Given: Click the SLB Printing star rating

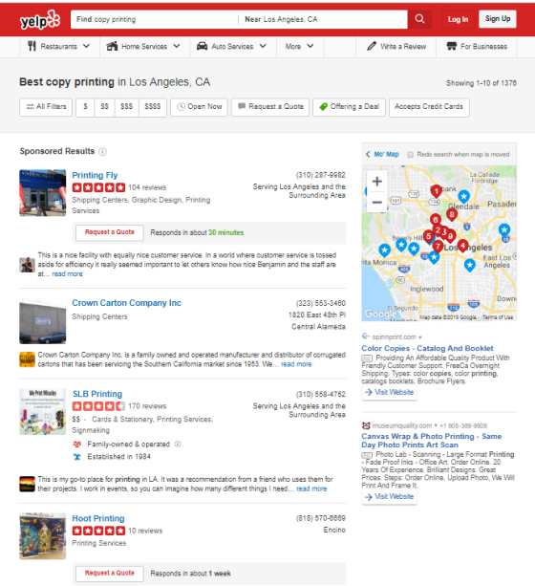Looking at the screenshot, I should [x=98, y=406].
